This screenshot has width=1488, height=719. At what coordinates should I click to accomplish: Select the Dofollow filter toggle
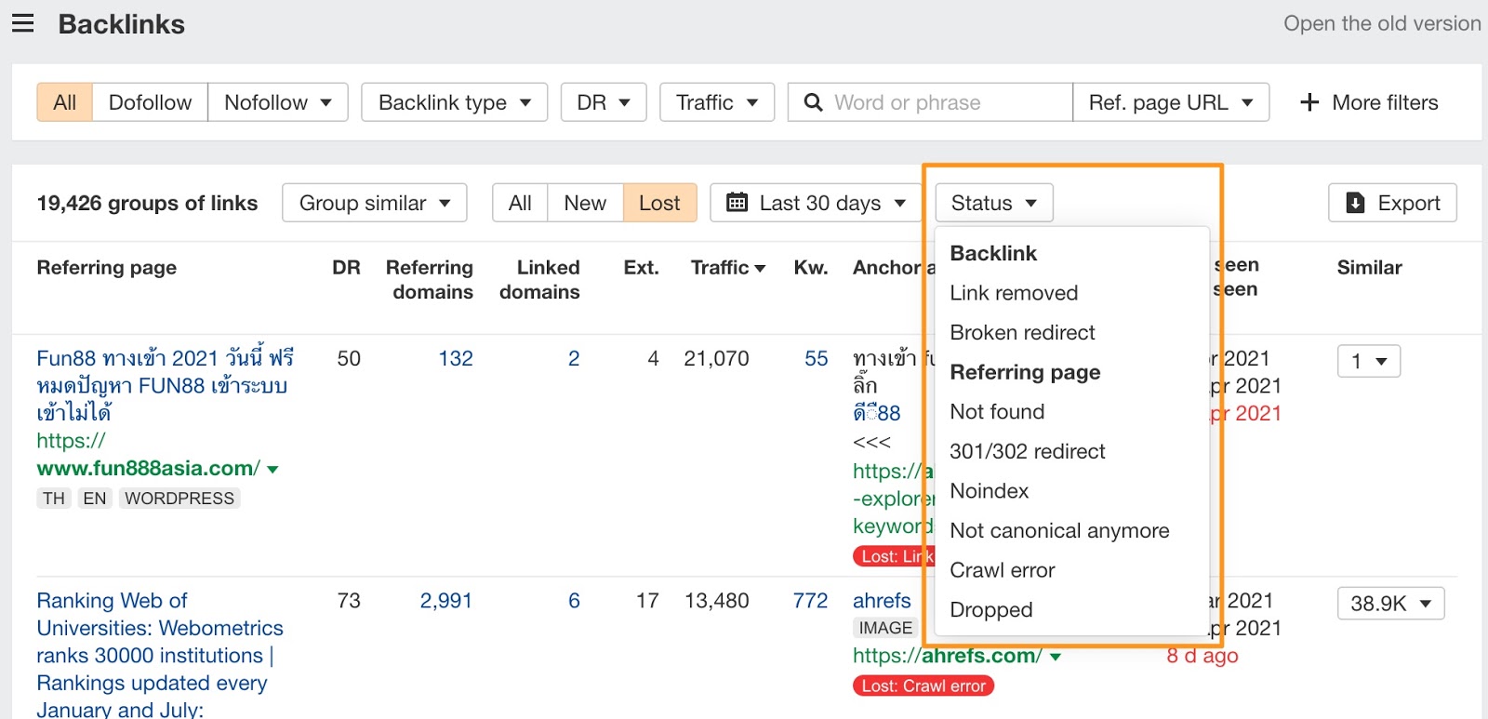(150, 102)
